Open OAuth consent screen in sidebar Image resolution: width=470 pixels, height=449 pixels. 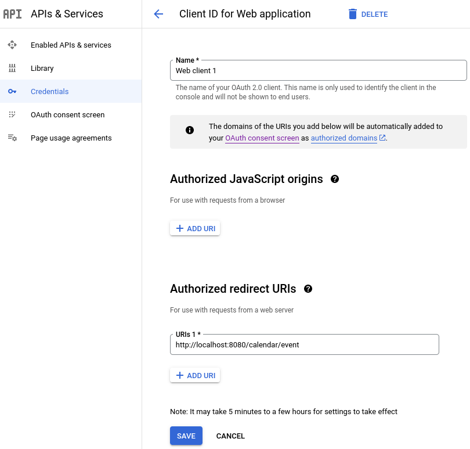pos(71,114)
